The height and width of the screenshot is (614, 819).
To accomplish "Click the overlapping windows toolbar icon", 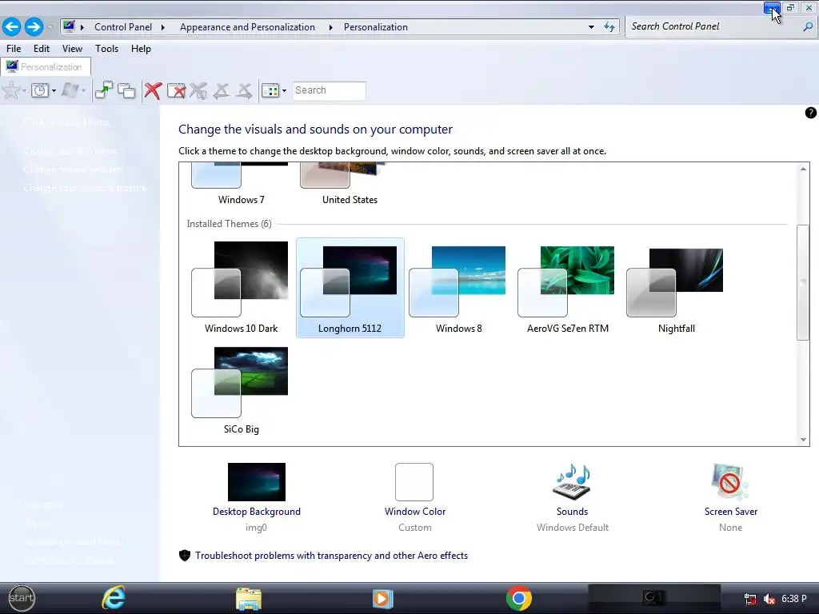I will tap(126, 91).
